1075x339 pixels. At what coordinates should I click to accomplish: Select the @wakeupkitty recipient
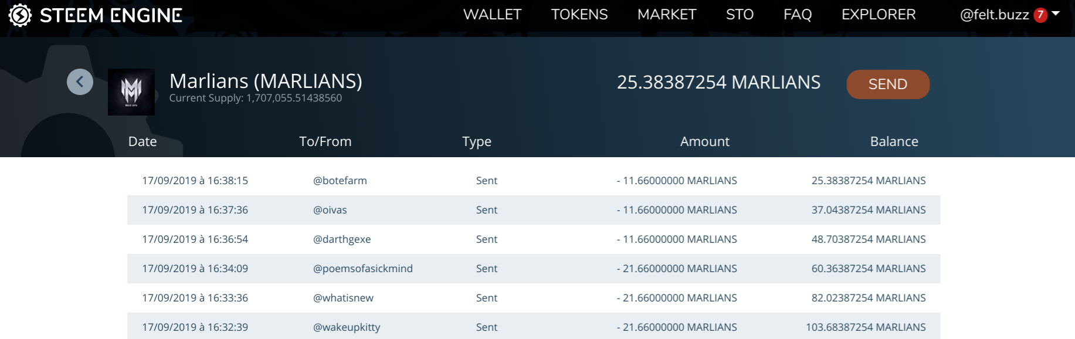[x=347, y=327]
